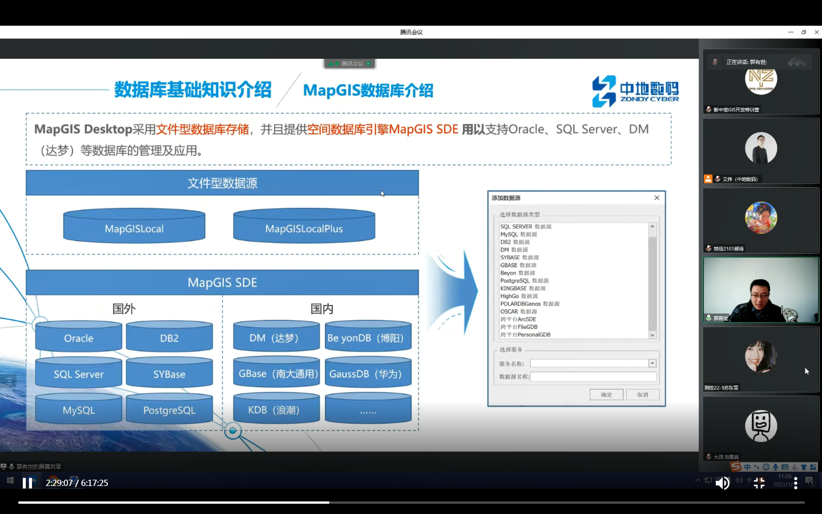
Task: Exit fullscreen mode in the video player
Action: [759, 483]
